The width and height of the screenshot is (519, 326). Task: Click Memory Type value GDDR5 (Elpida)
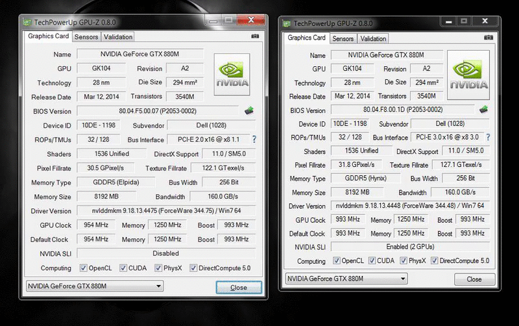[116, 182]
